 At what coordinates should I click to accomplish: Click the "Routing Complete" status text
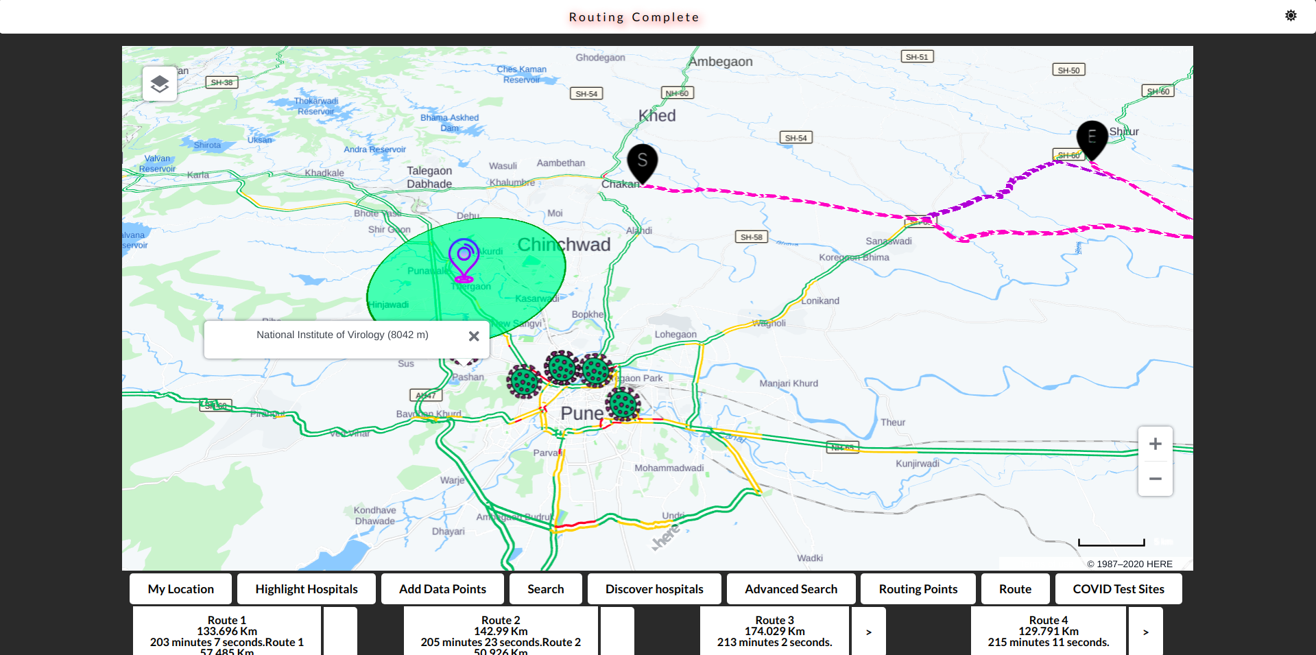pyautogui.click(x=634, y=17)
